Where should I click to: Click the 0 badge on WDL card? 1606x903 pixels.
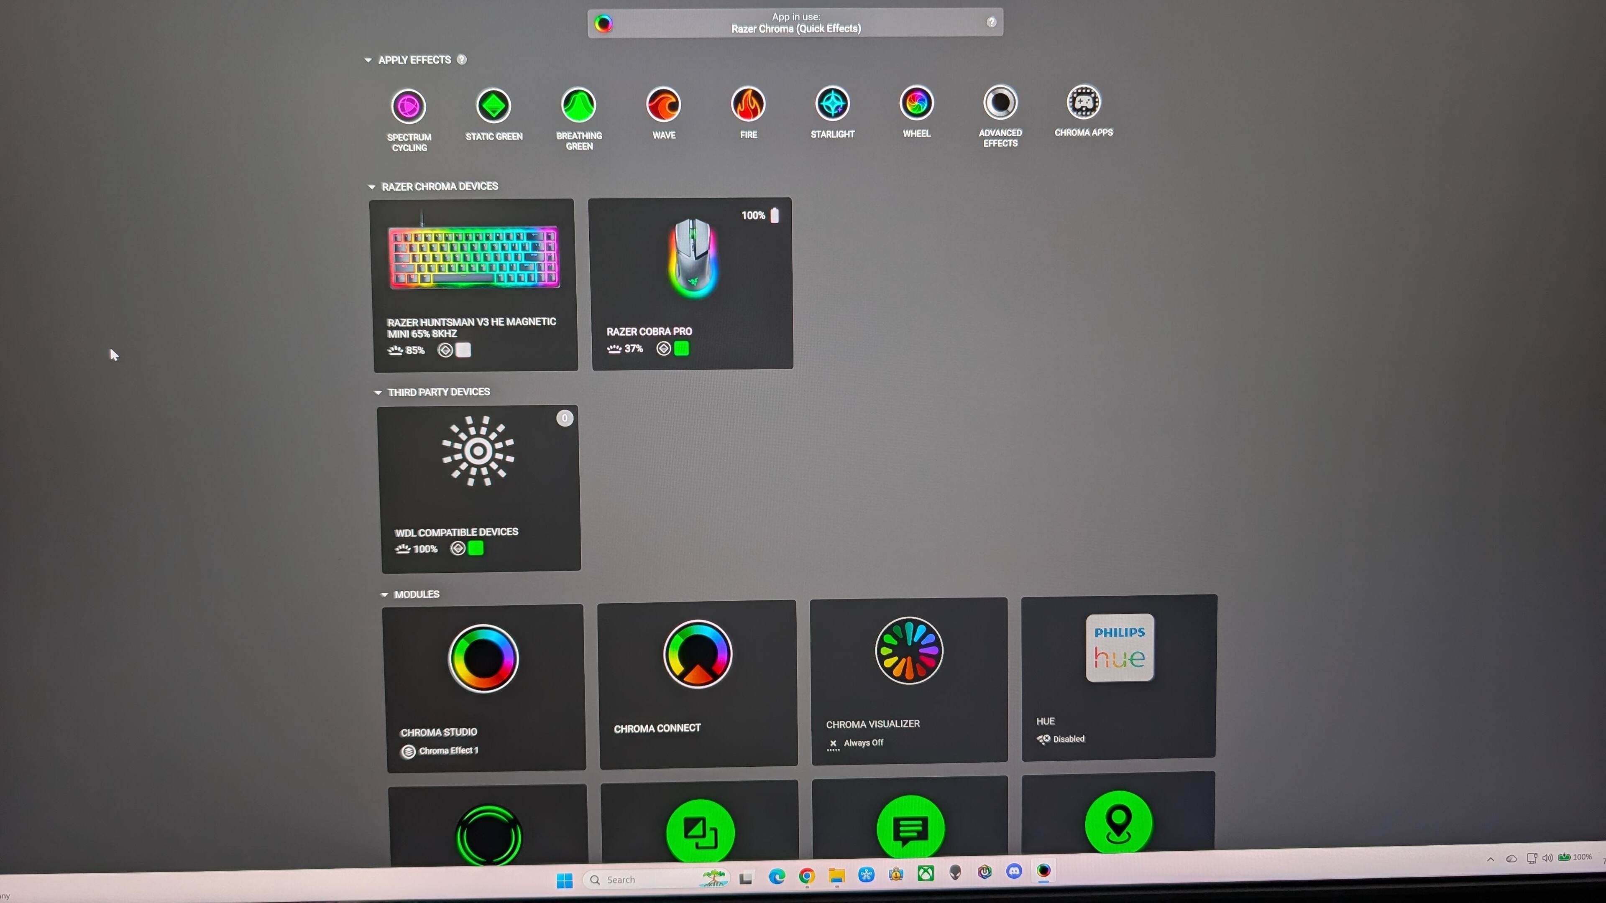(564, 418)
